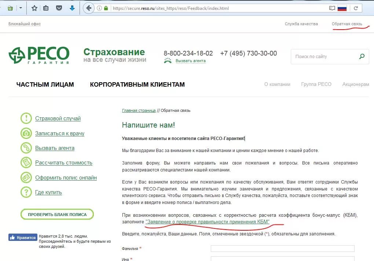Image resolution: width=374 pixels, height=261 pixels.
Task: Open the О компании menu item
Action: (277, 84)
